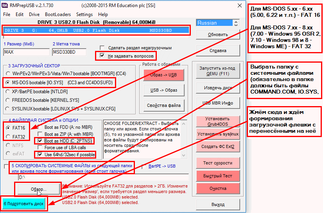The height and width of the screenshot is (213, 323).
Task: Select the FAT16 file system option
Action: (8, 128)
